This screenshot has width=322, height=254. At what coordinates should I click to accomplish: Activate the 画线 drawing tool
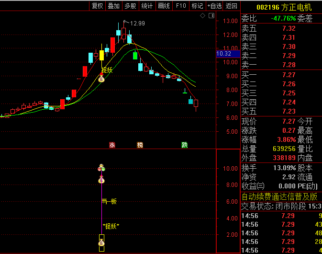pos(164,6)
